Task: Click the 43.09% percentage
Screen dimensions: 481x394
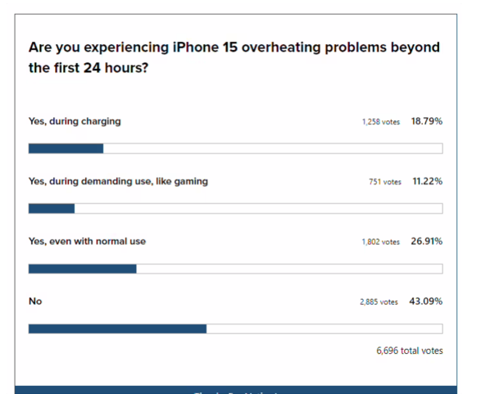Action: tap(426, 301)
